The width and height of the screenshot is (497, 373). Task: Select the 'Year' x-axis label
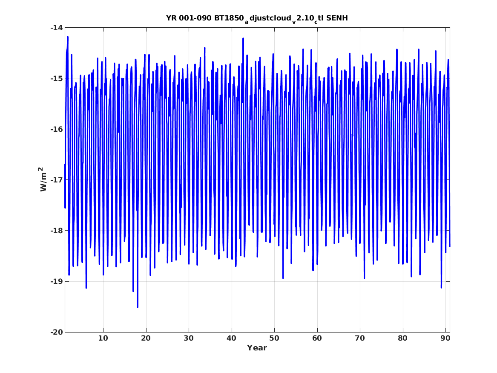[x=257, y=348]
